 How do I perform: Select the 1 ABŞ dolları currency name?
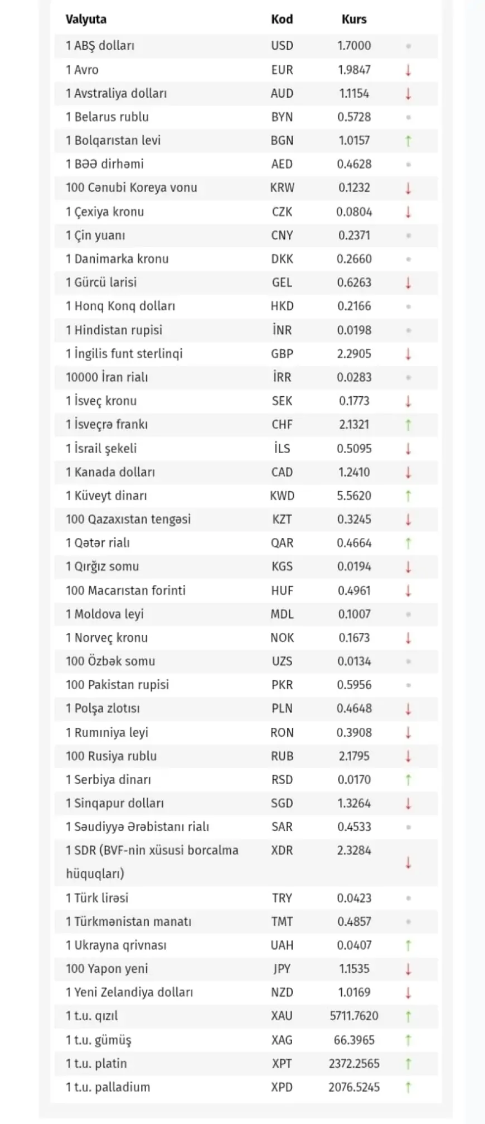(100, 46)
